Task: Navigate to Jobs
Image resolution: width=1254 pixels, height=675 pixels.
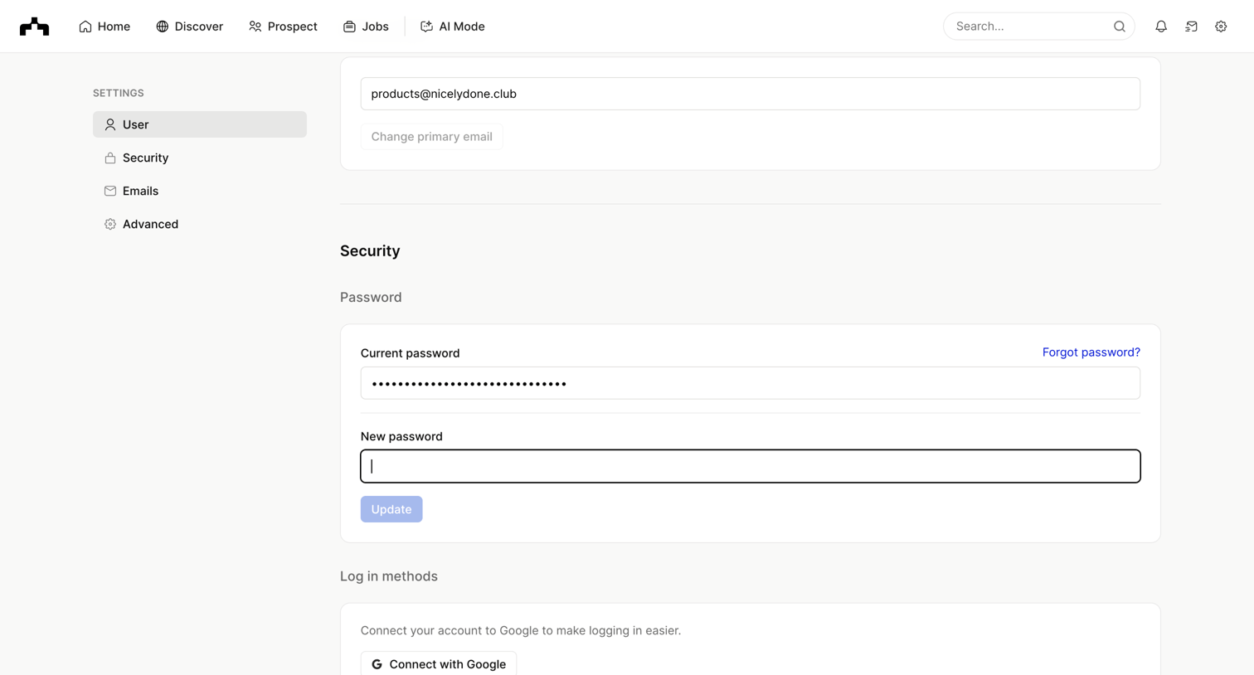Action: click(366, 27)
